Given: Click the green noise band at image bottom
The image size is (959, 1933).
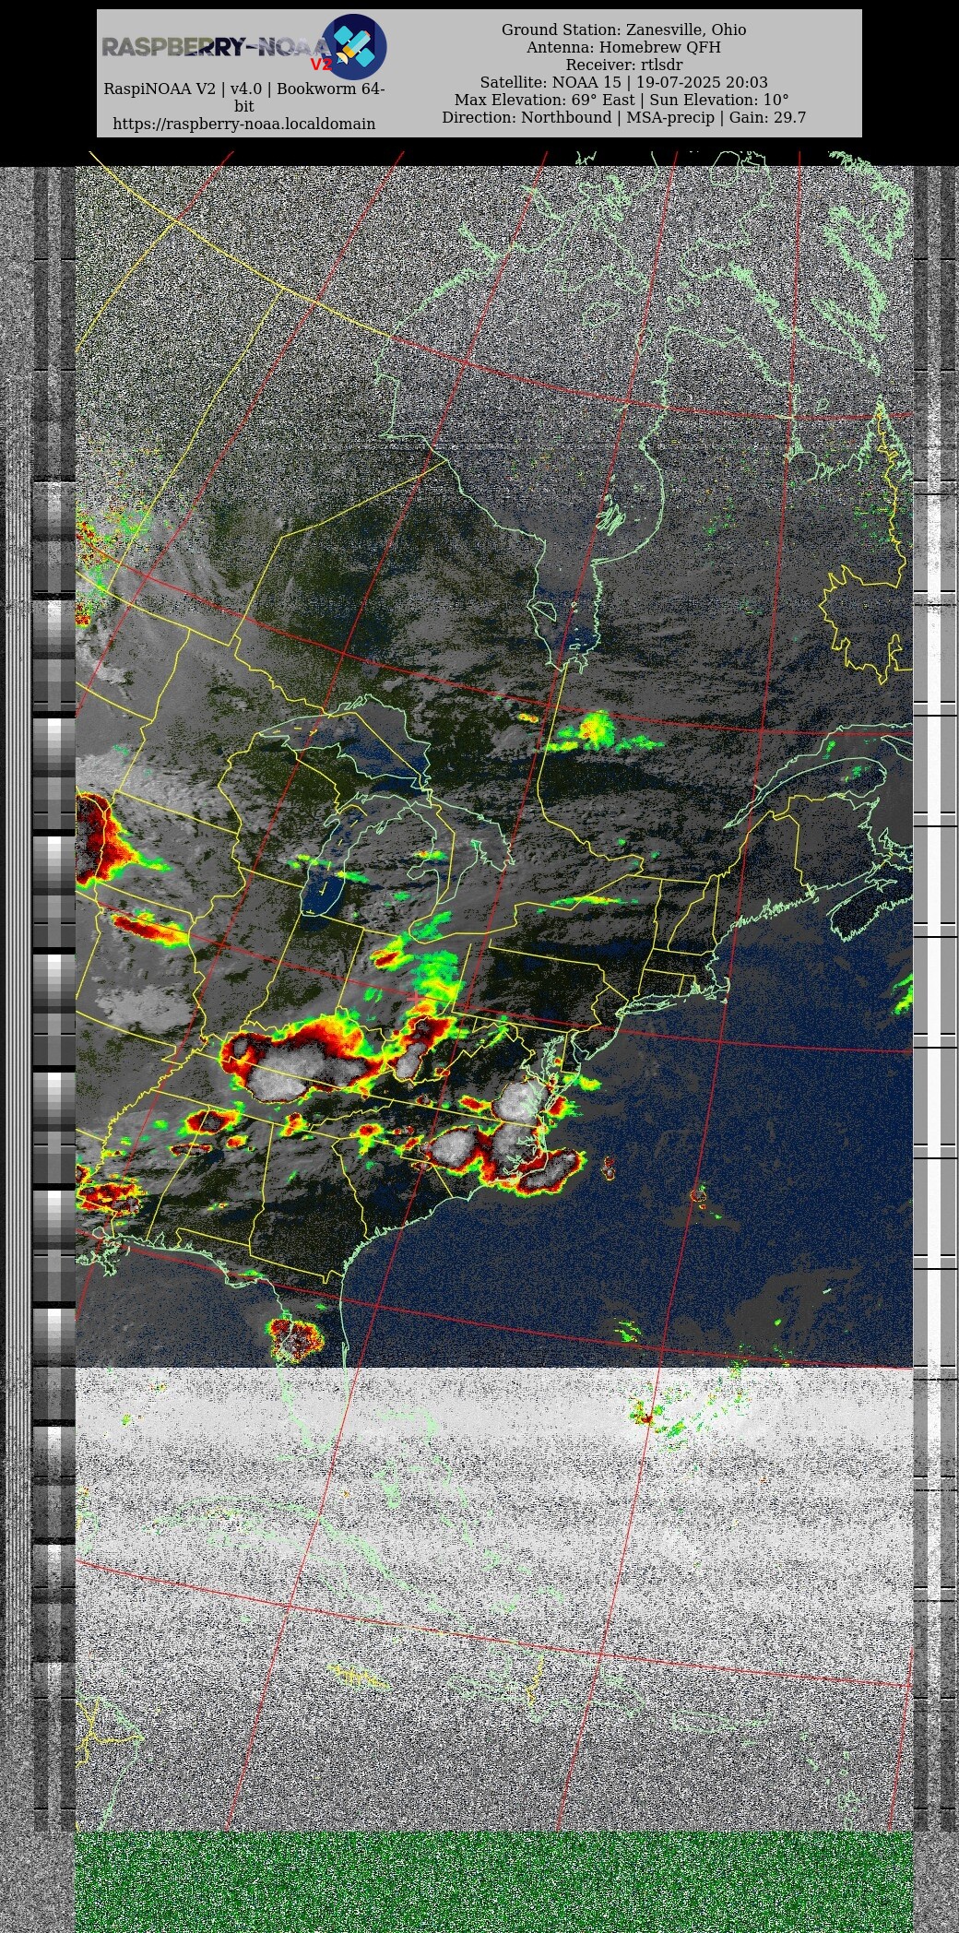Looking at the screenshot, I should coord(493,1881).
